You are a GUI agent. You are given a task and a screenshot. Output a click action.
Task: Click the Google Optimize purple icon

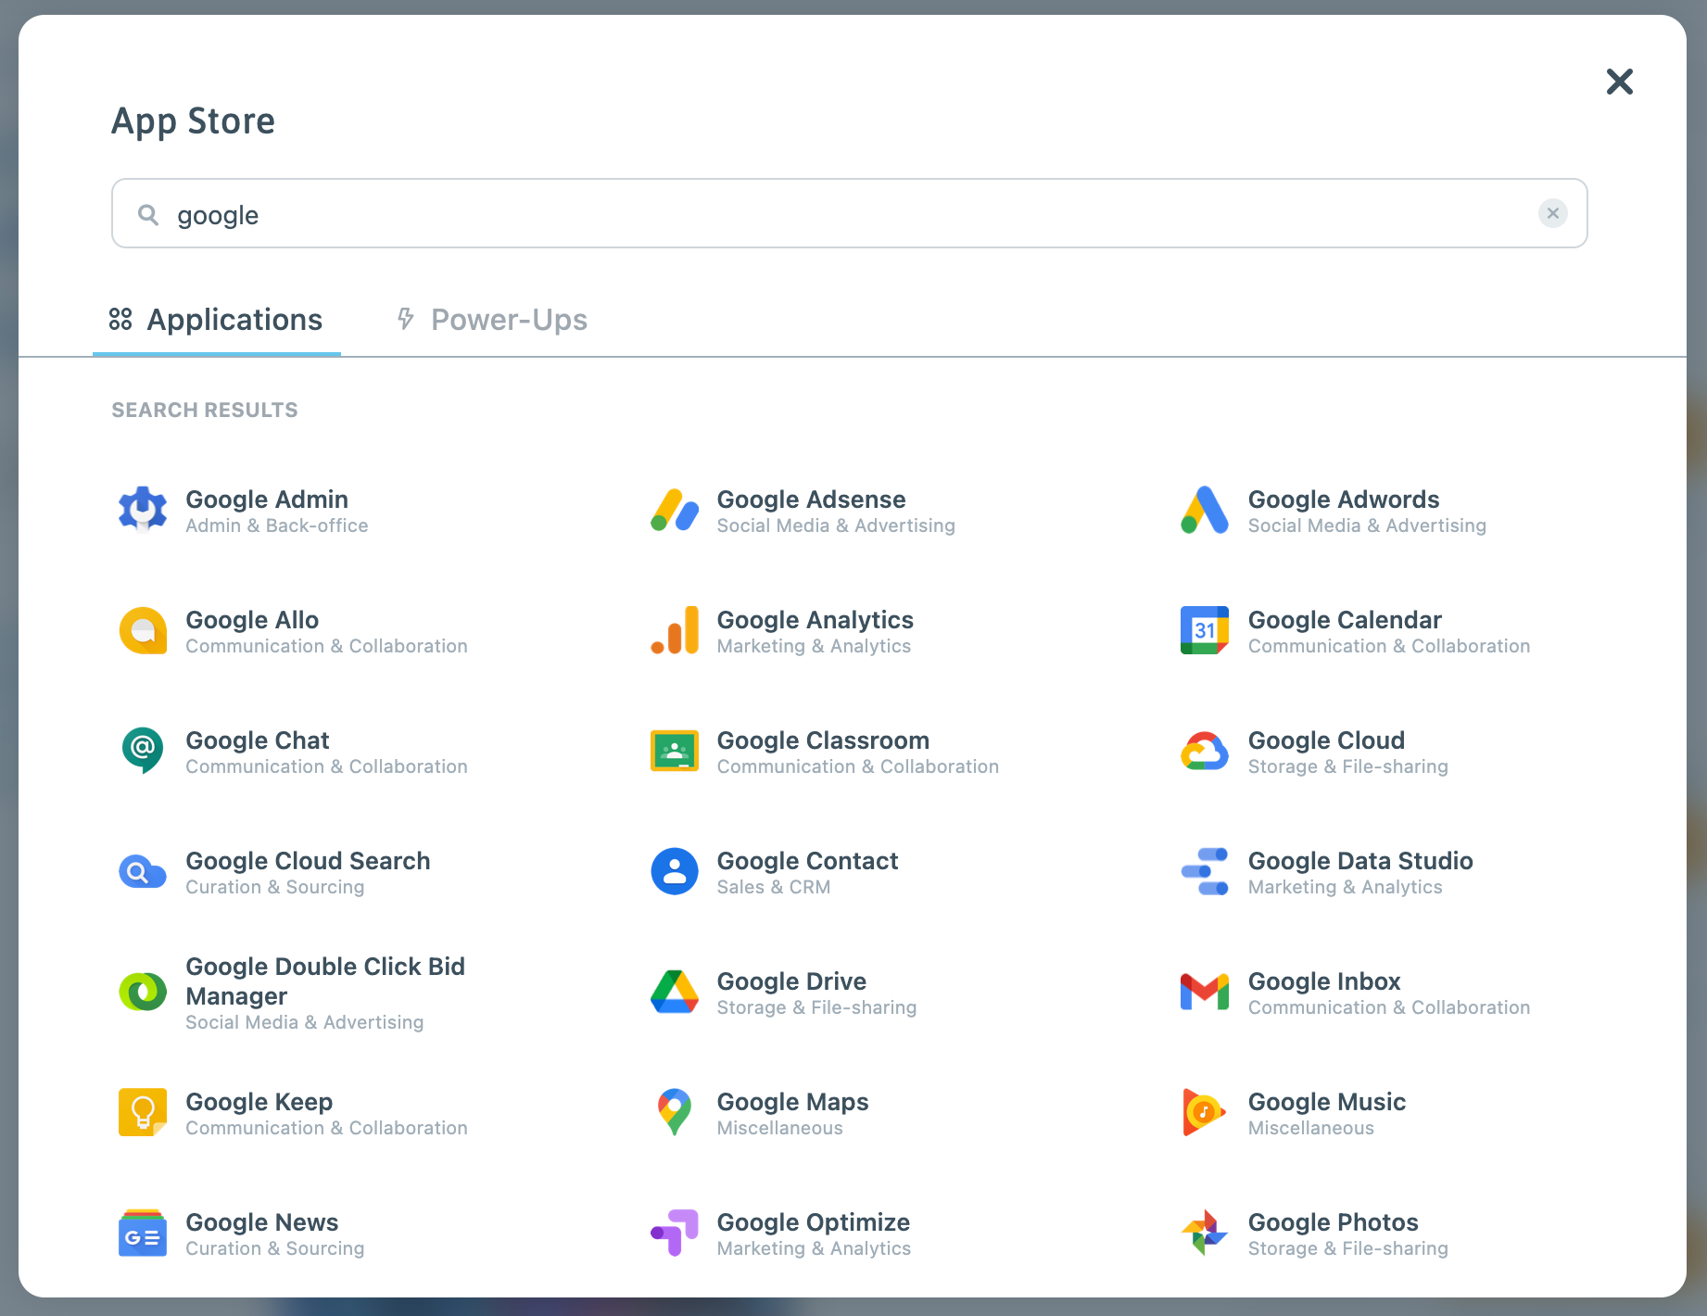tap(674, 1233)
